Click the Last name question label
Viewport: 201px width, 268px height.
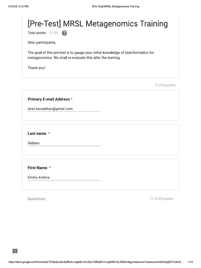click(37, 133)
